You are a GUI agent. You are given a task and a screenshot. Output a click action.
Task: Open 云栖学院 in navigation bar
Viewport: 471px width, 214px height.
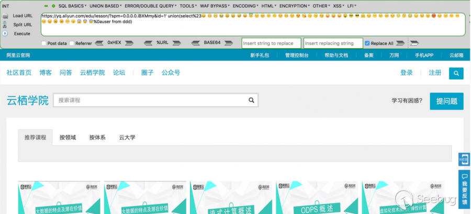click(x=93, y=73)
